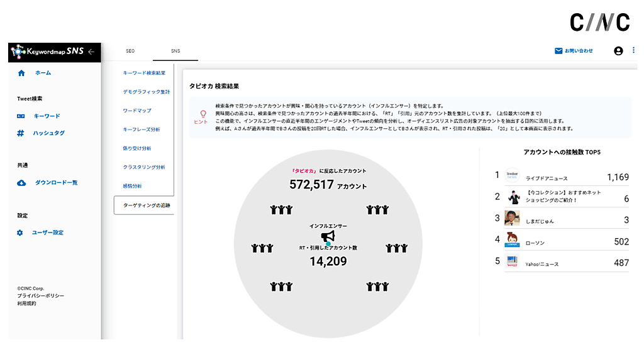Select デモグラフィック集計 in the menu
Image resolution: width=644 pixels, height=362 pixels.
(146, 92)
